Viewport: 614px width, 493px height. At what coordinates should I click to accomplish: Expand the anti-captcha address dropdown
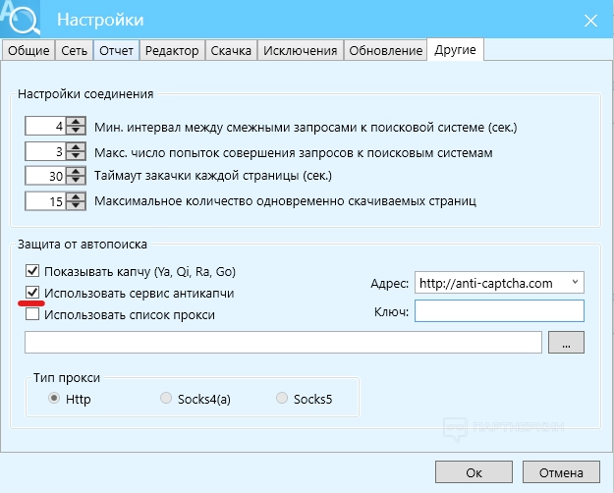[x=575, y=283]
